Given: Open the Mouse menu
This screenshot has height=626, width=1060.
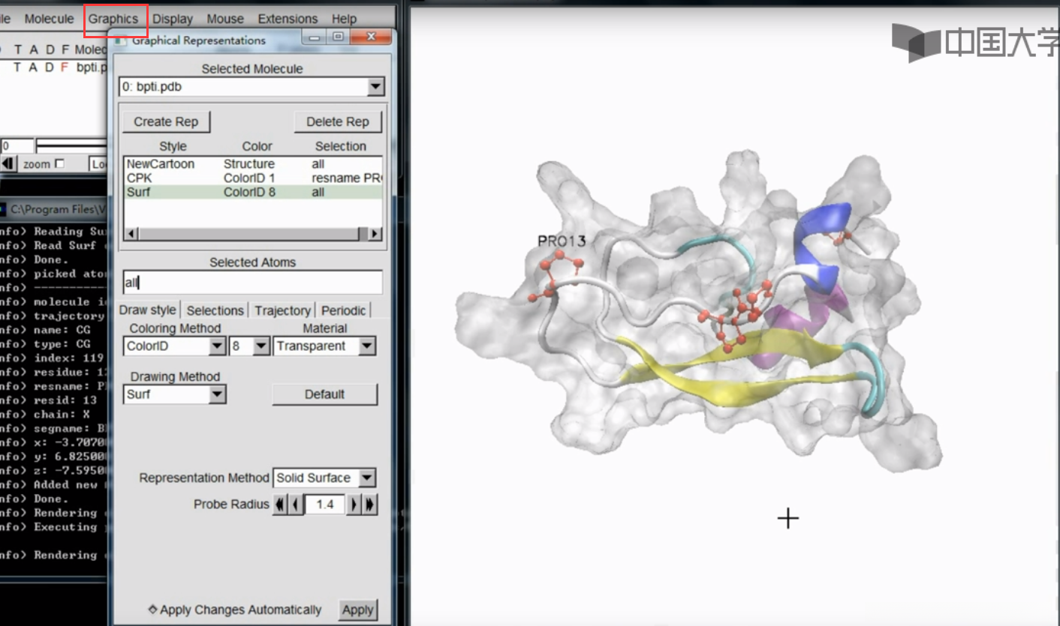Looking at the screenshot, I should pyautogui.click(x=225, y=19).
